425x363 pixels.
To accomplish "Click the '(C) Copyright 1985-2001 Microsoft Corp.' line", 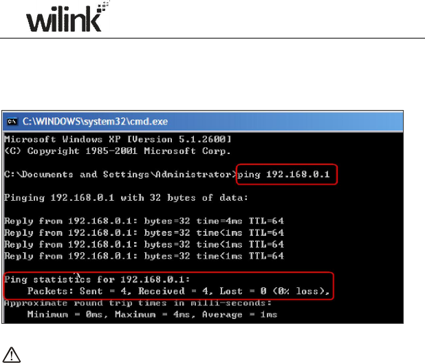I will tap(118, 151).
